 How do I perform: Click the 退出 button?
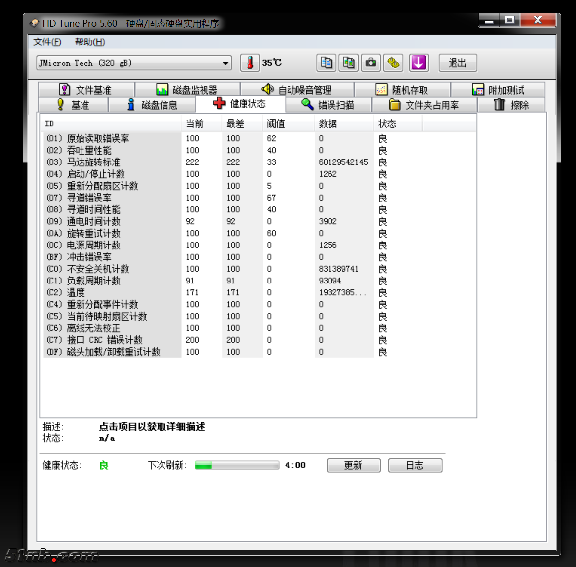[458, 63]
